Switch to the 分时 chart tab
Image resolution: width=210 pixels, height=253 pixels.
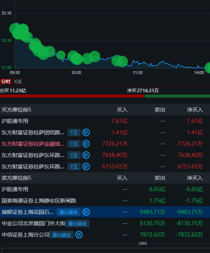click(x=6, y=82)
